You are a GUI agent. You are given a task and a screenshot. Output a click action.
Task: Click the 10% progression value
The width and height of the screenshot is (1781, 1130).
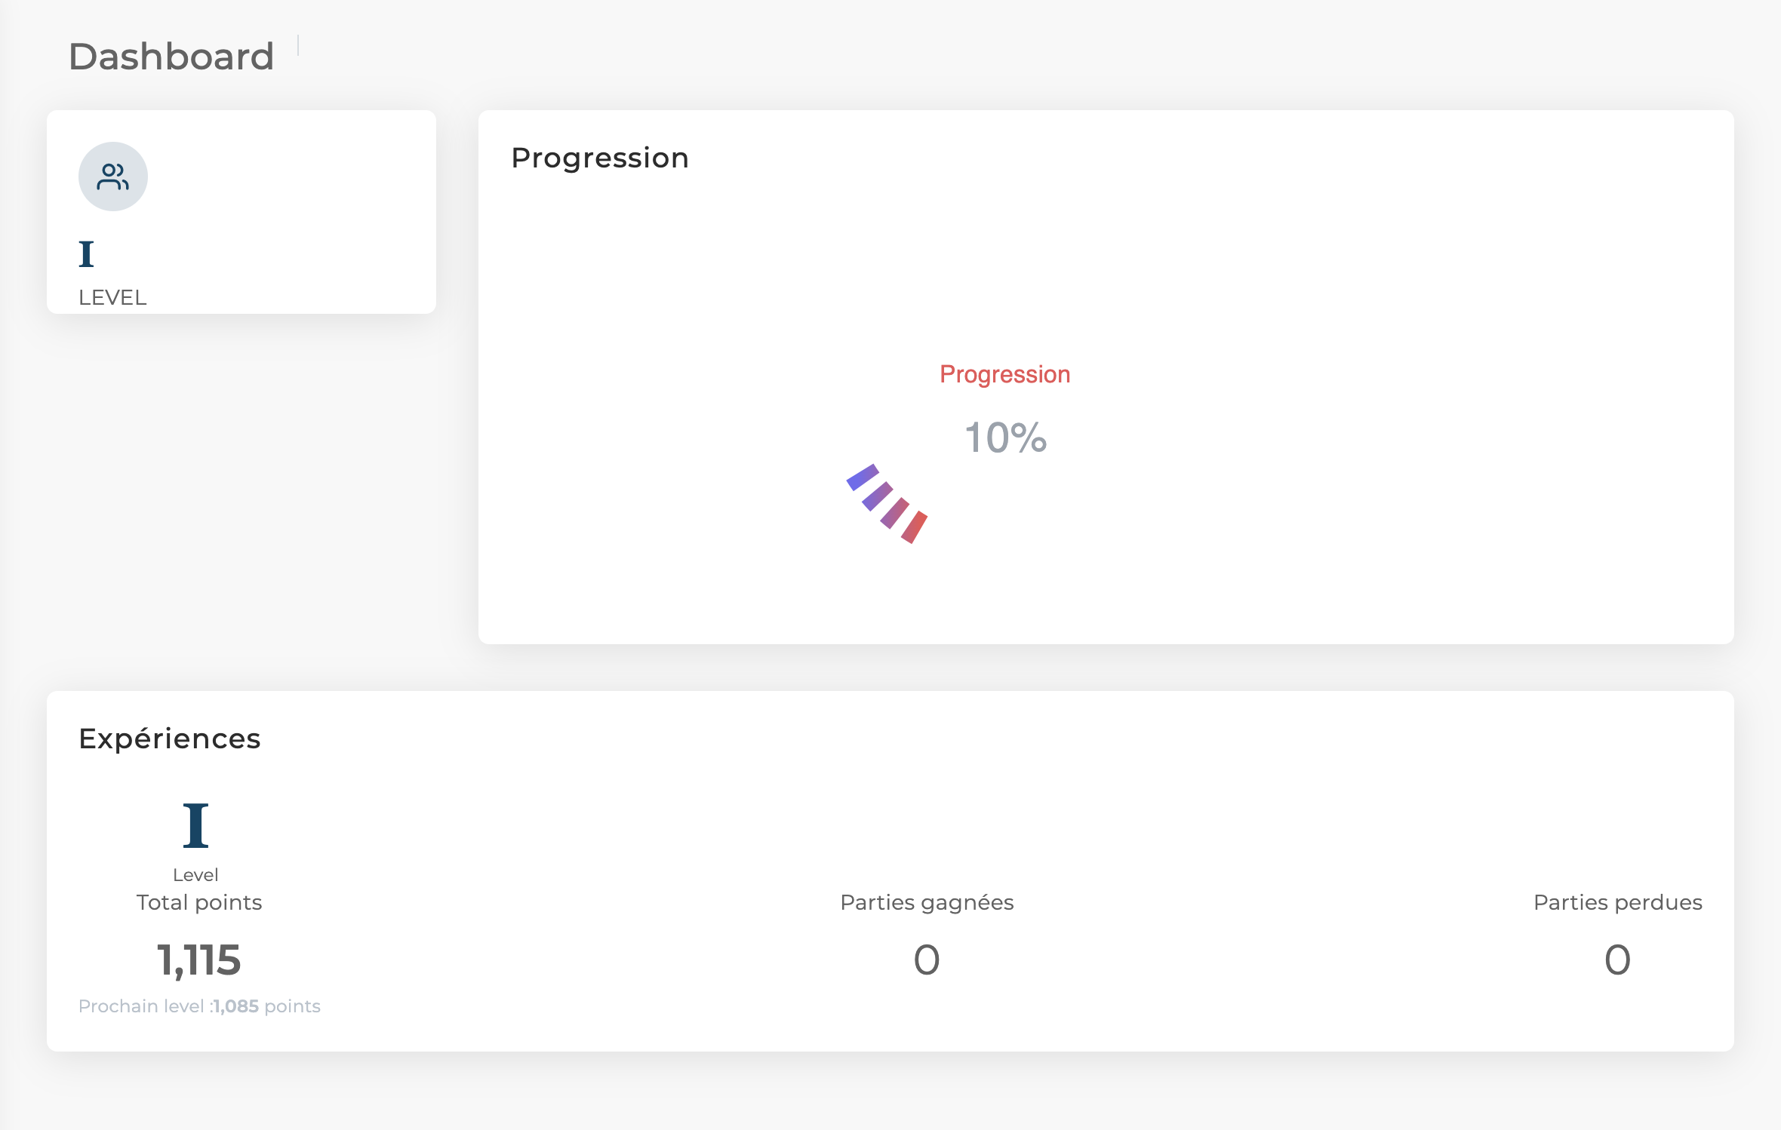pyautogui.click(x=1005, y=438)
